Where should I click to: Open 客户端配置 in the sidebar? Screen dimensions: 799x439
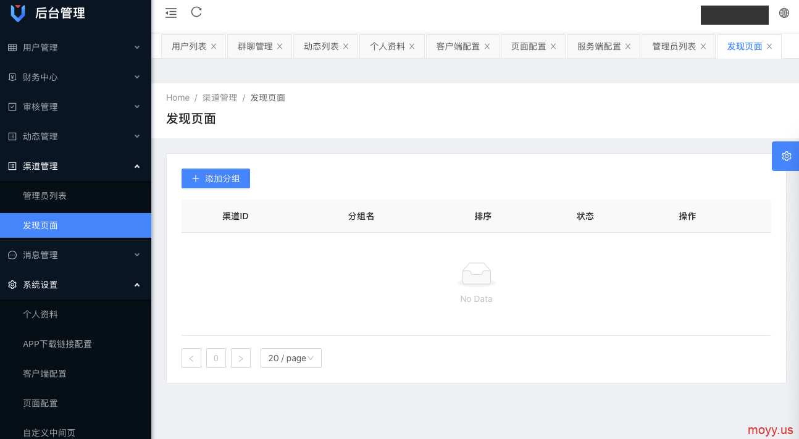(75, 374)
